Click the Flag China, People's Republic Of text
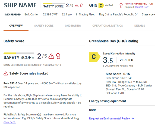Screen dimensions: 158x126 click(x=118, y=14)
